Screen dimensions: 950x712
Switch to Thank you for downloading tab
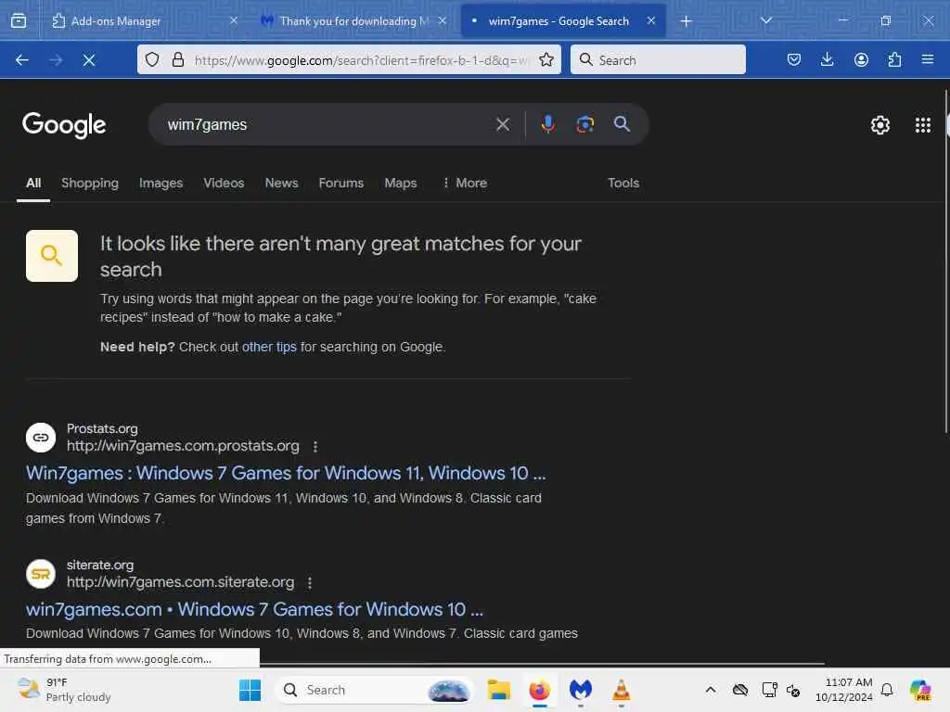(x=353, y=20)
